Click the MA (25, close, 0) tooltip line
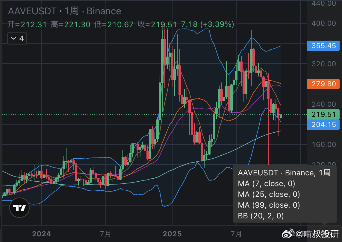Image resolution: width=342 pixels, height=242 pixels. [x=269, y=194]
